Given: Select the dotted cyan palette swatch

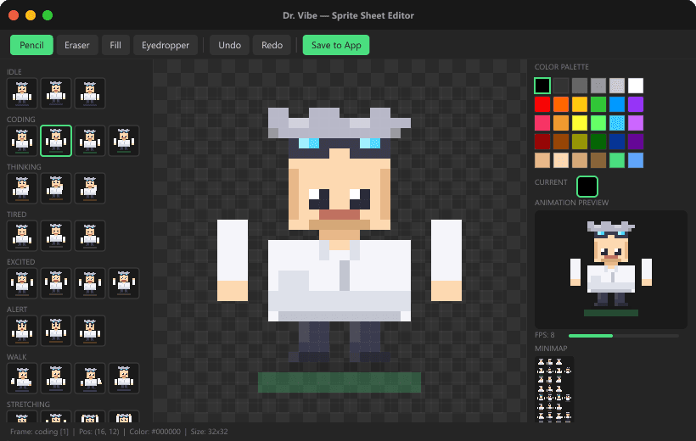Looking at the screenshot, I should point(617,123).
